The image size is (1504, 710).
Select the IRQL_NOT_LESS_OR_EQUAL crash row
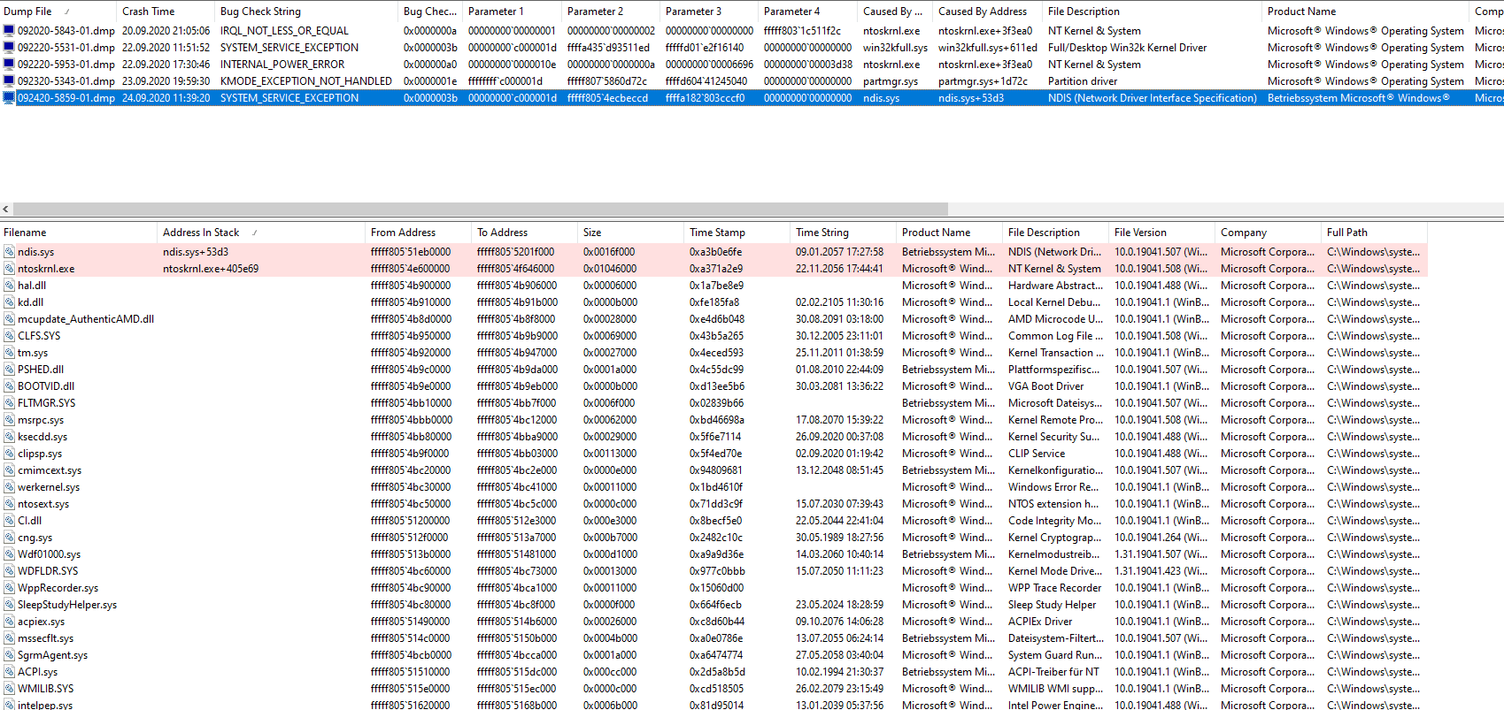tap(752, 30)
